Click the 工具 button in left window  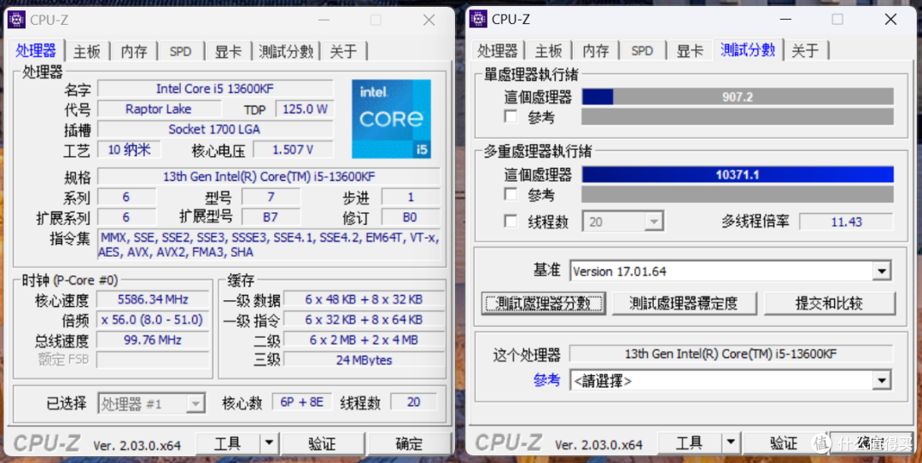click(x=228, y=443)
